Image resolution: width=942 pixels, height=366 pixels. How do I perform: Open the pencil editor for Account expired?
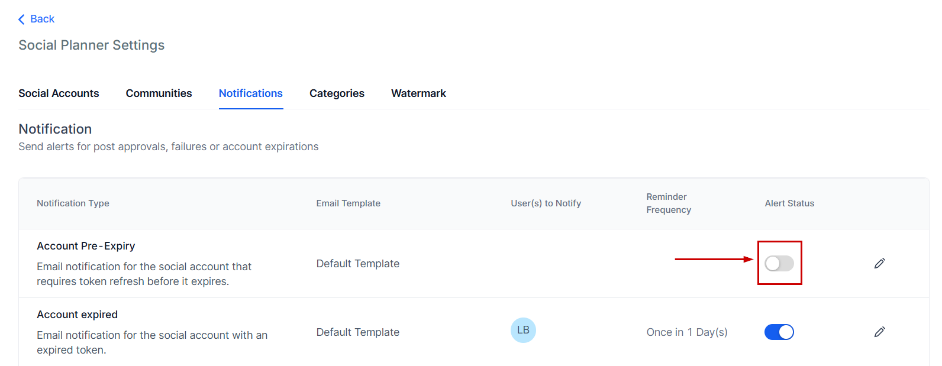(x=879, y=332)
